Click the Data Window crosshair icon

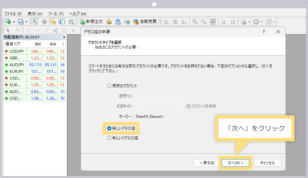[44, 22]
